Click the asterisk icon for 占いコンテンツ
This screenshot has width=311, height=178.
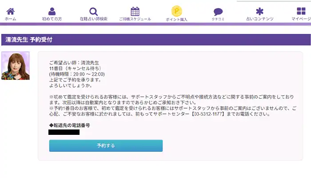(259, 12)
